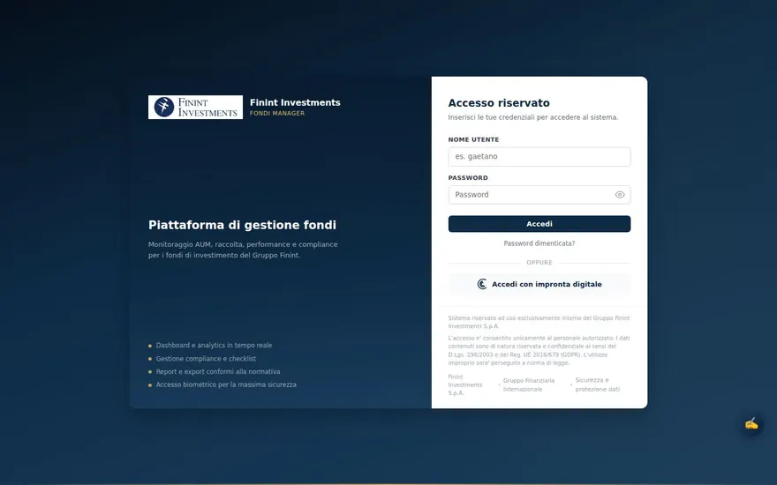
Task: Toggle password visibility eye icon
Action: point(620,195)
